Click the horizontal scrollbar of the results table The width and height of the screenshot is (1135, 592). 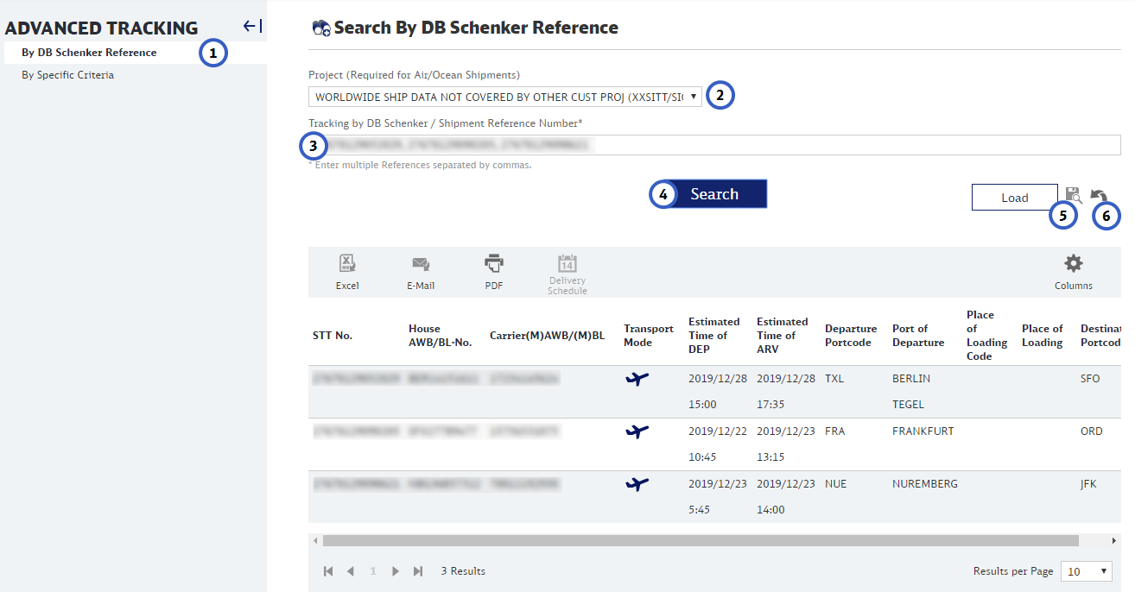coord(701,540)
